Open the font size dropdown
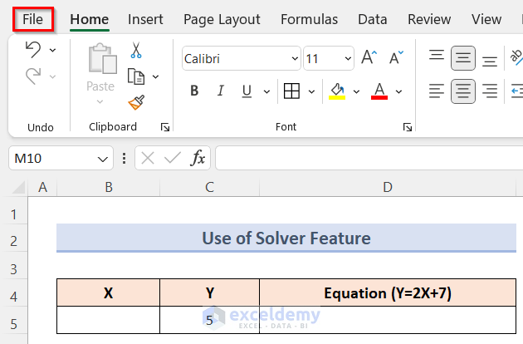This screenshot has width=523, height=344. click(x=347, y=59)
